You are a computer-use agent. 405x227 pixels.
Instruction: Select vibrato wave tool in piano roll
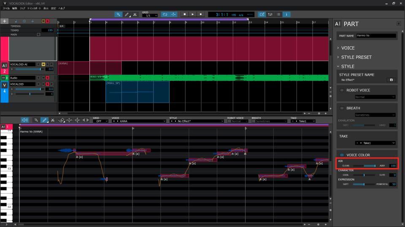(69, 120)
